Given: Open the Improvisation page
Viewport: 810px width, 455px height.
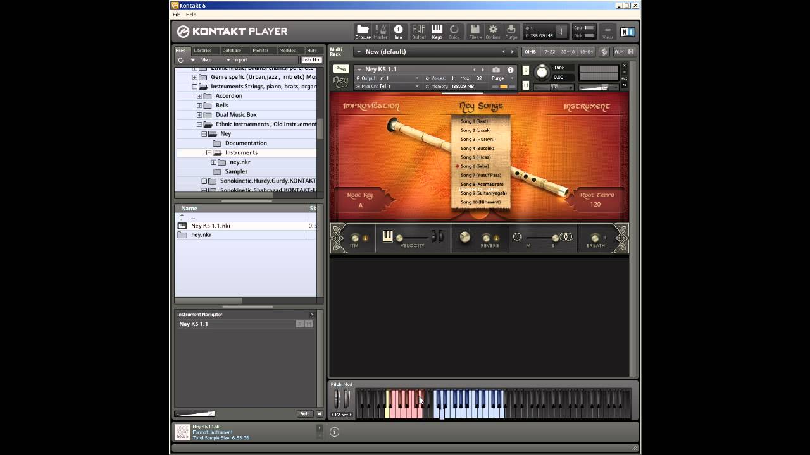Looking at the screenshot, I should (x=371, y=106).
